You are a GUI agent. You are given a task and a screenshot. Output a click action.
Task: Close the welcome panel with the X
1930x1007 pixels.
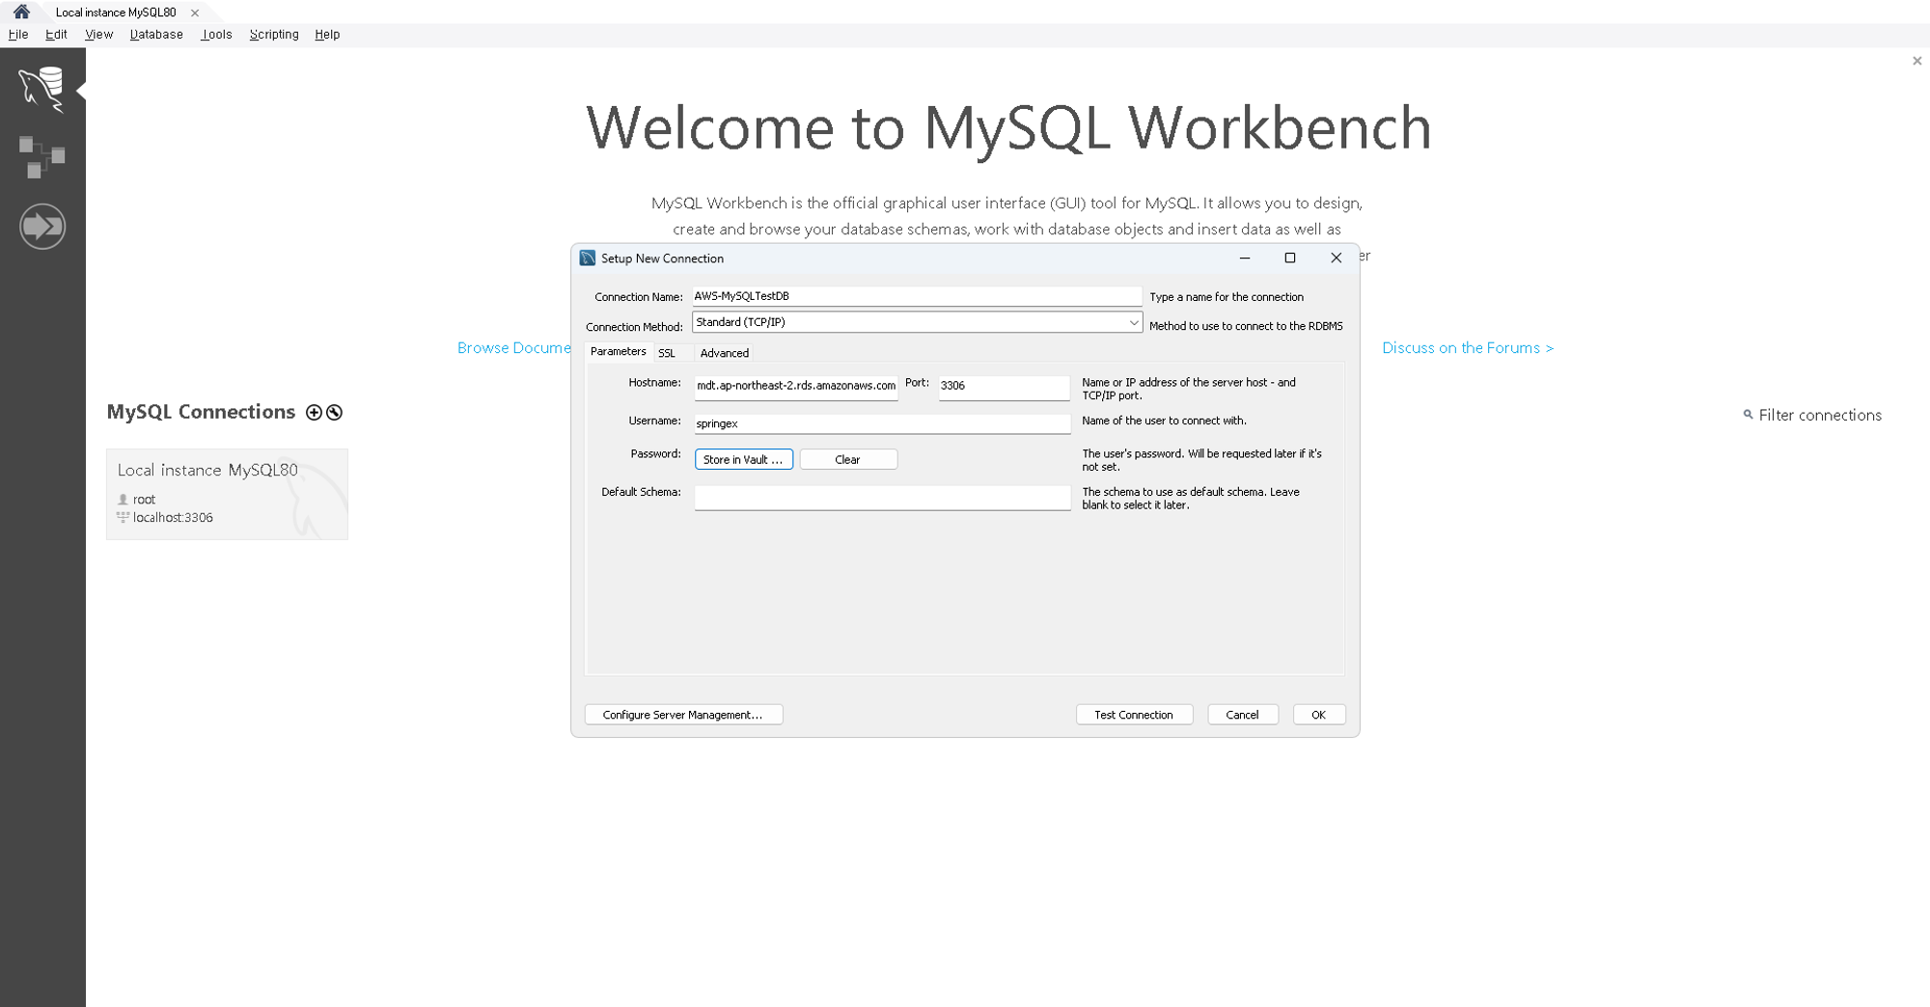(1916, 61)
